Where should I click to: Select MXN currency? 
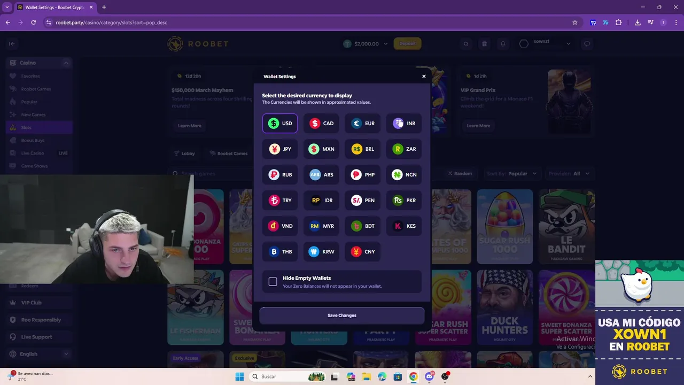point(321,149)
